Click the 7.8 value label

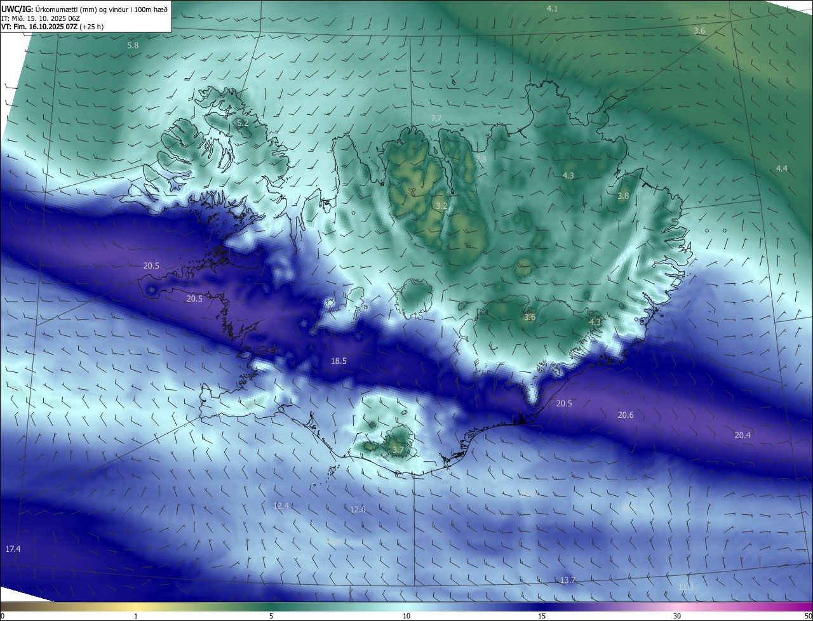coord(481,159)
